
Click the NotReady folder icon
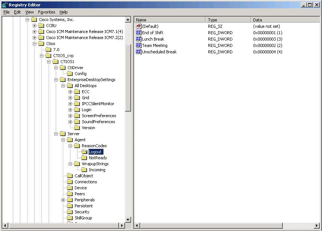click(x=84, y=158)
